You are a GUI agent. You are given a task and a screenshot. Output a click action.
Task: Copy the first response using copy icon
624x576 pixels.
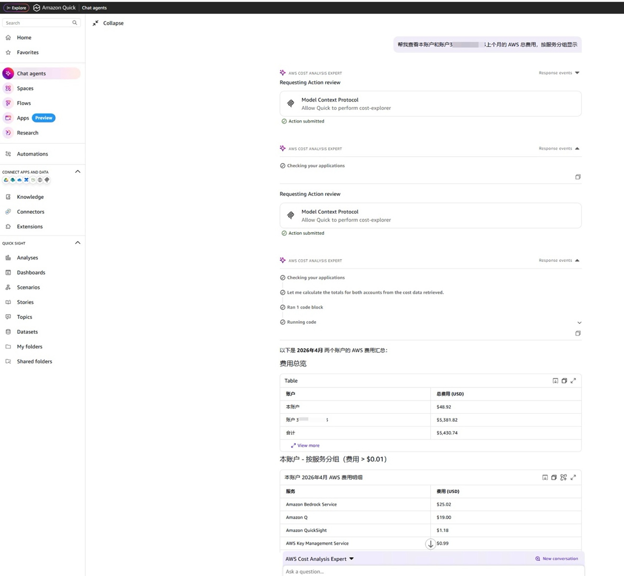578,177
